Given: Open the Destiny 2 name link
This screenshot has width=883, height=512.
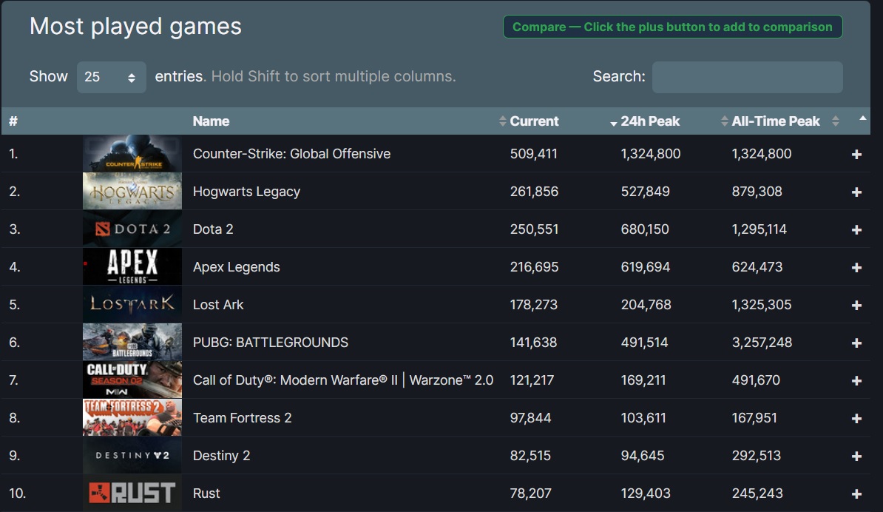Looking at the screenshot, I should click(x=221, y=456).
